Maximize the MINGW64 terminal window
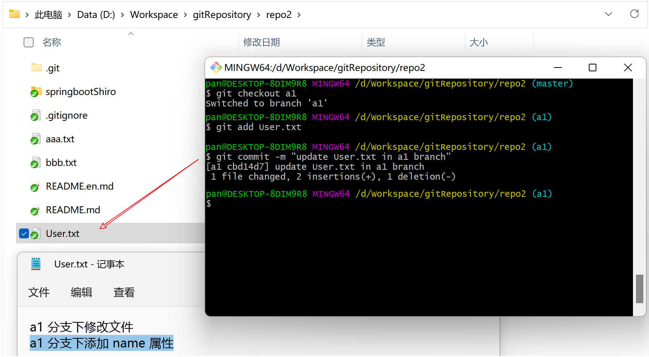The image size is (649, 357). pos(592,68)
